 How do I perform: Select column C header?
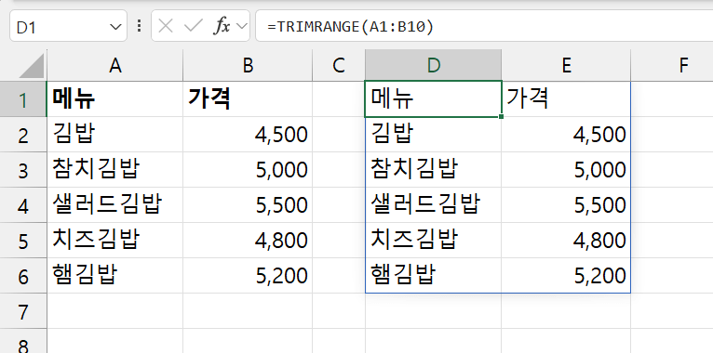339,66
